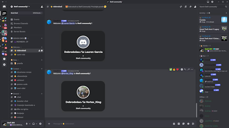Toggle member list visibility icon
The image size is (229, 128).
[195, 7]
